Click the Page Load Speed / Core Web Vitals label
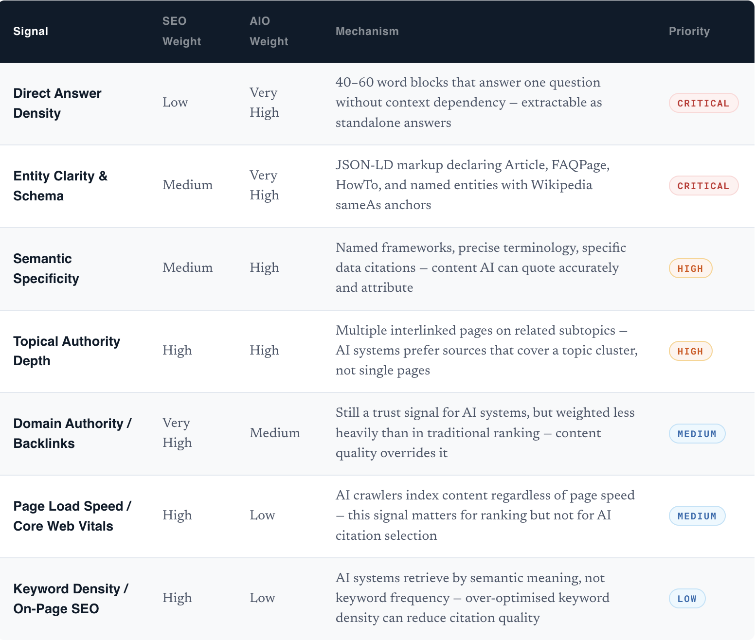 click(x=72, y=516)
